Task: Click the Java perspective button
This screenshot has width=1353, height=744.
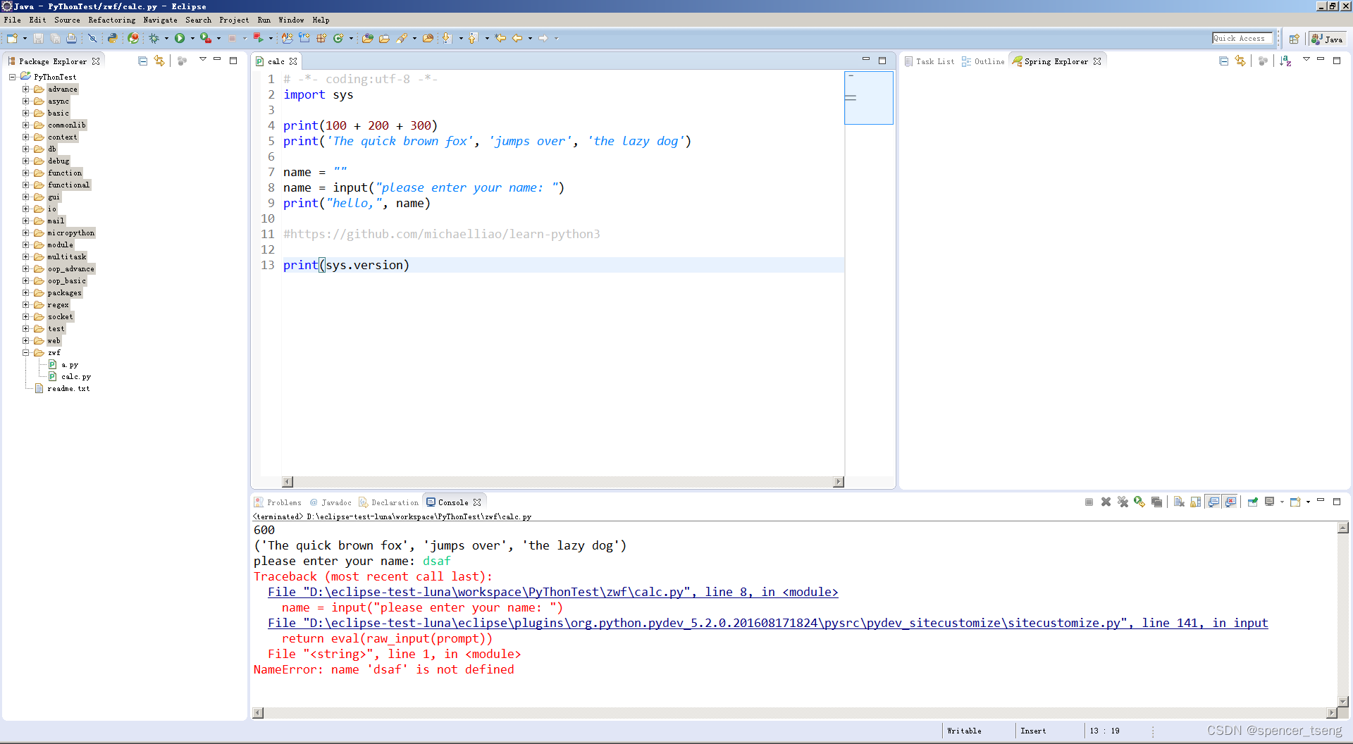Action: point(1327,39)
